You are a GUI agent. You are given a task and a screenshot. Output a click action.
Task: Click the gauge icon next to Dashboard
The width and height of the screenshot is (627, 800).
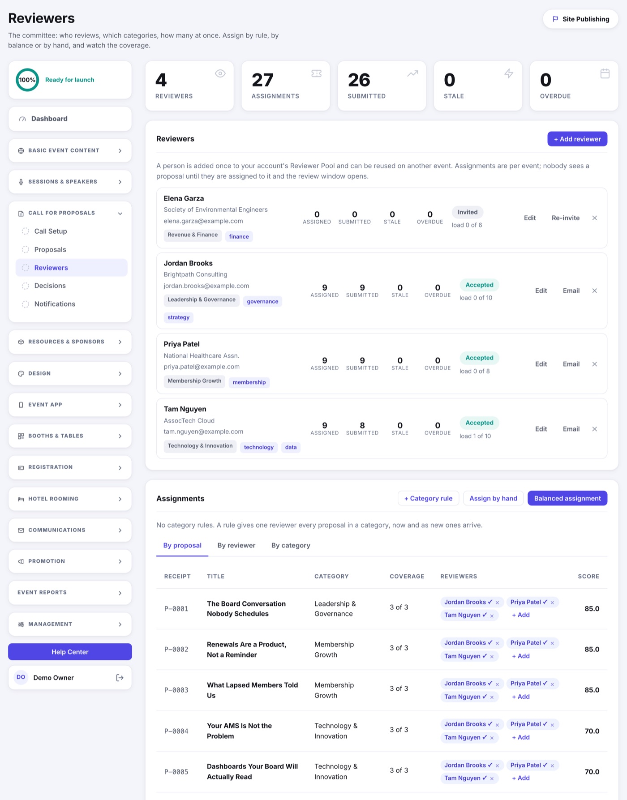[22, 119]
